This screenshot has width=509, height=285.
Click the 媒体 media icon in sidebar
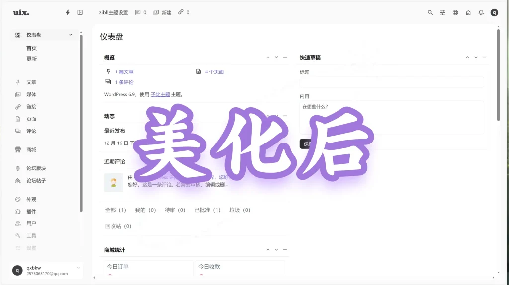point(18,94)
